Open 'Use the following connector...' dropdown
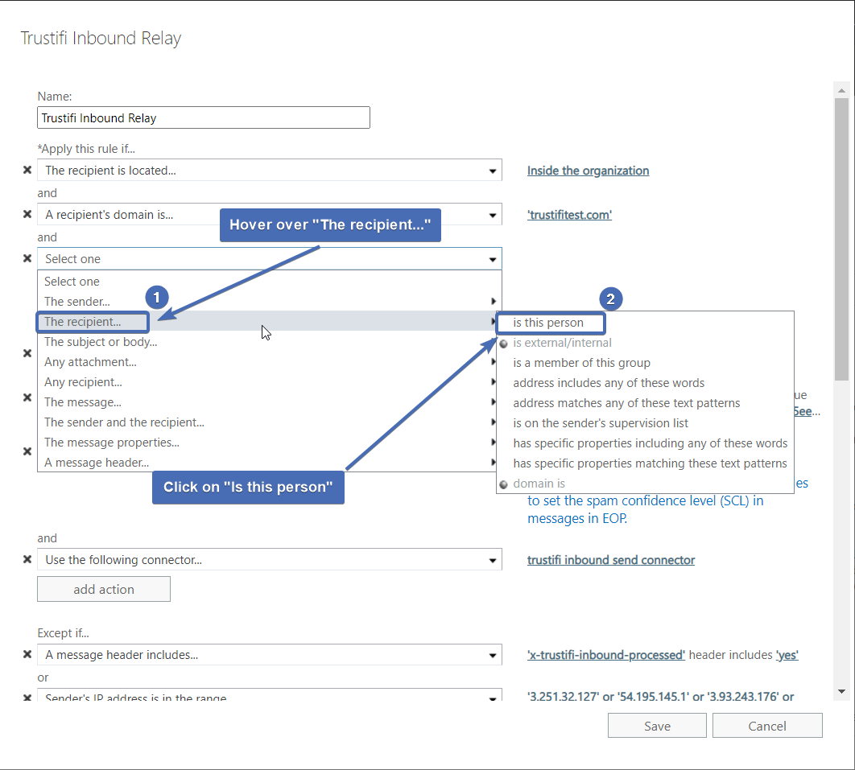Screen dimensions: 855x770 270,560
